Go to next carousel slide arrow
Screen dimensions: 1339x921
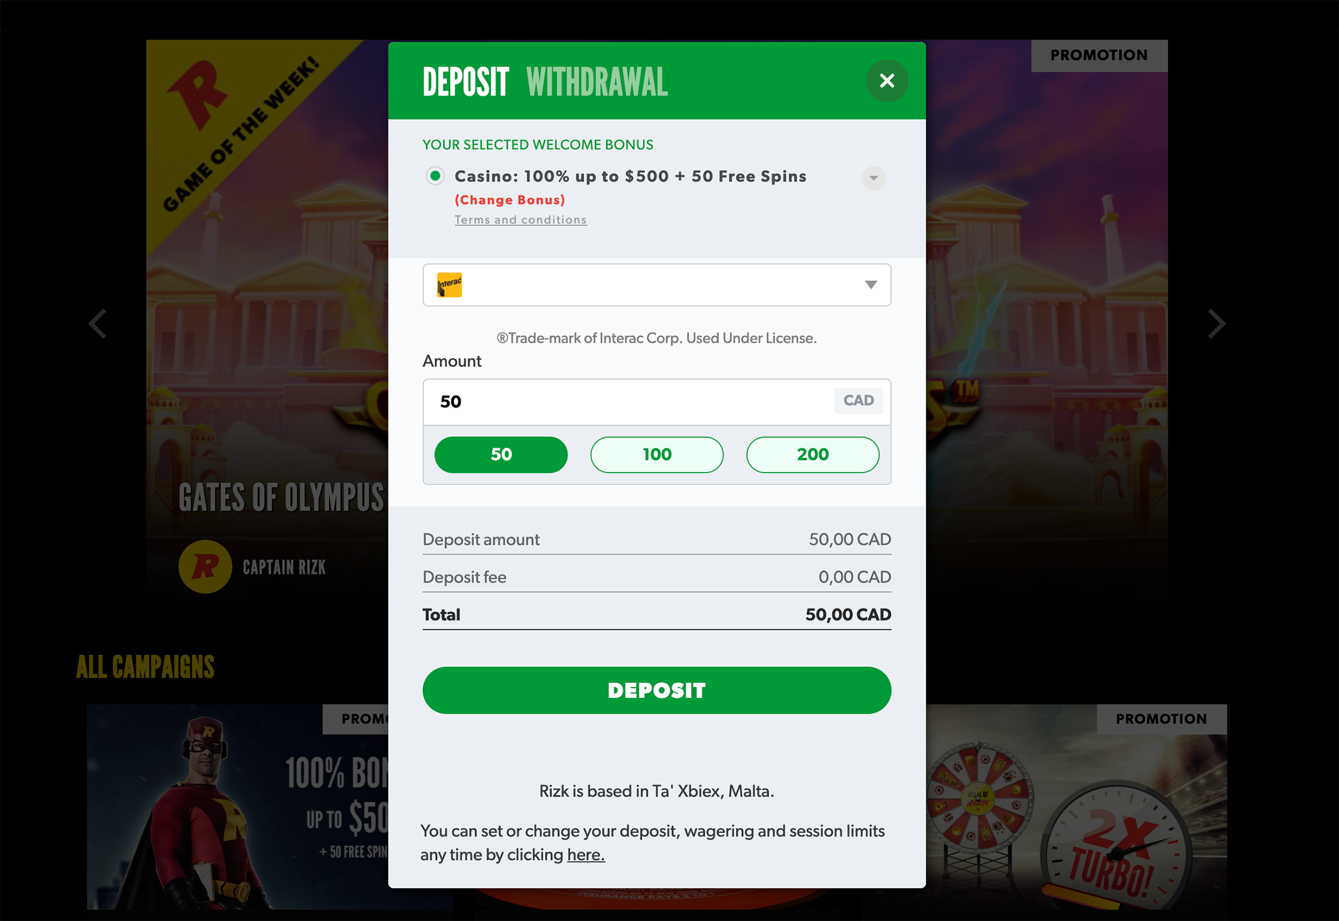click(x=1216, y=323)
